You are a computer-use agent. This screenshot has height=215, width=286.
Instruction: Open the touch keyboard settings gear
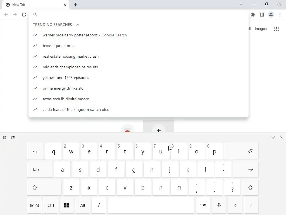(x=5, y=137)
